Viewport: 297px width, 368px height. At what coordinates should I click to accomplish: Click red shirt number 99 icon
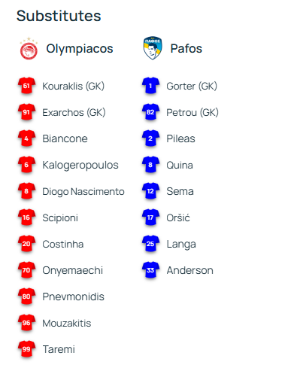pyautogui.click(x=26, y=349)
